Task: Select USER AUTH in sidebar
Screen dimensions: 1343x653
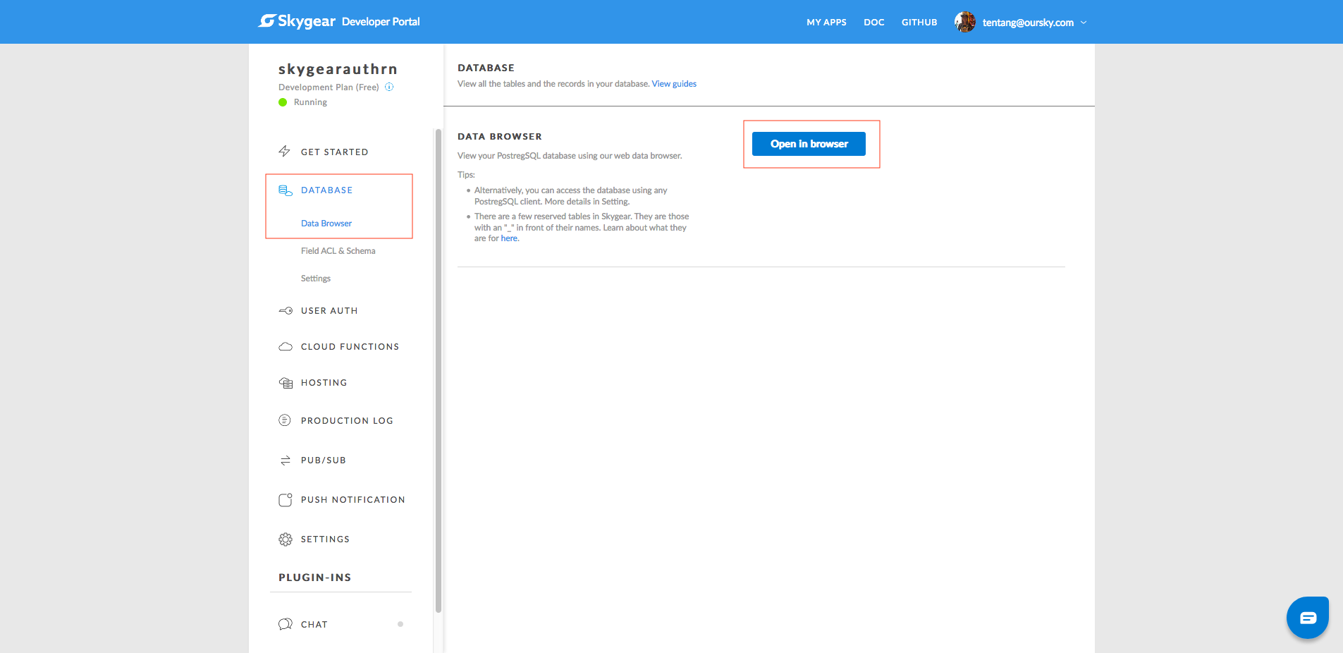Action: click(x=329, y=311)
